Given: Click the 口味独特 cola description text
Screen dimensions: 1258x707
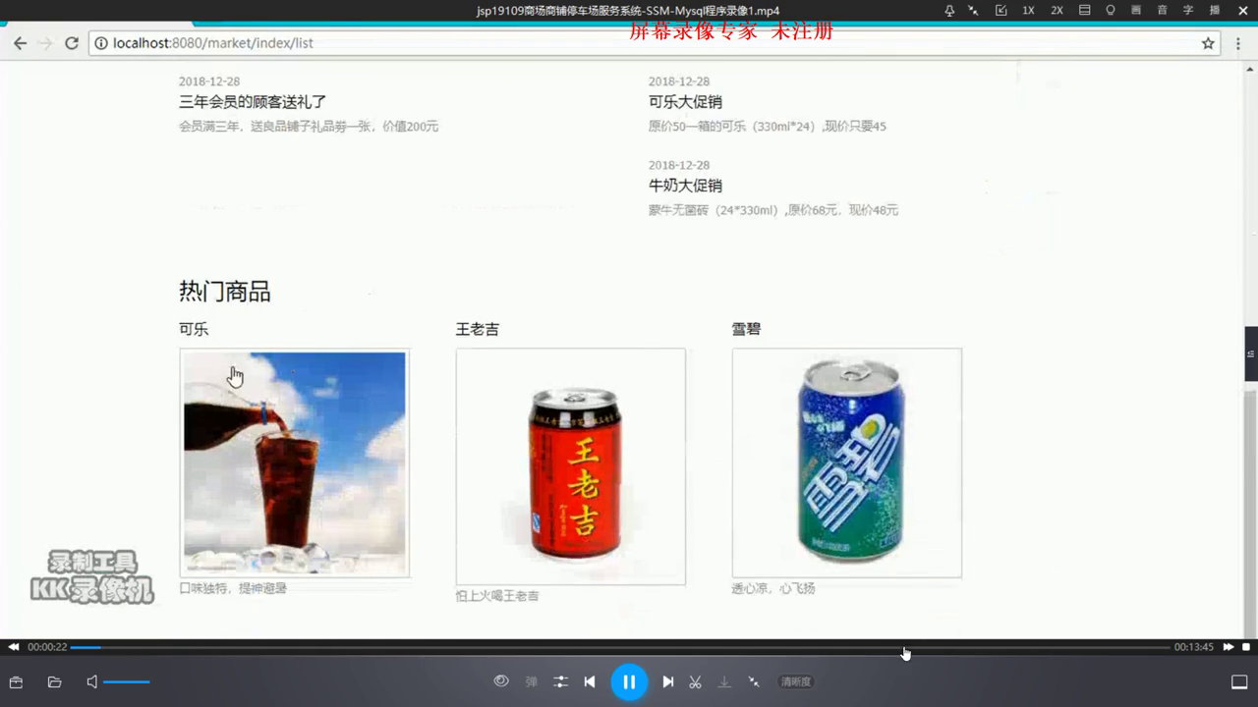Looking at the screenshot, I should 233,588.
